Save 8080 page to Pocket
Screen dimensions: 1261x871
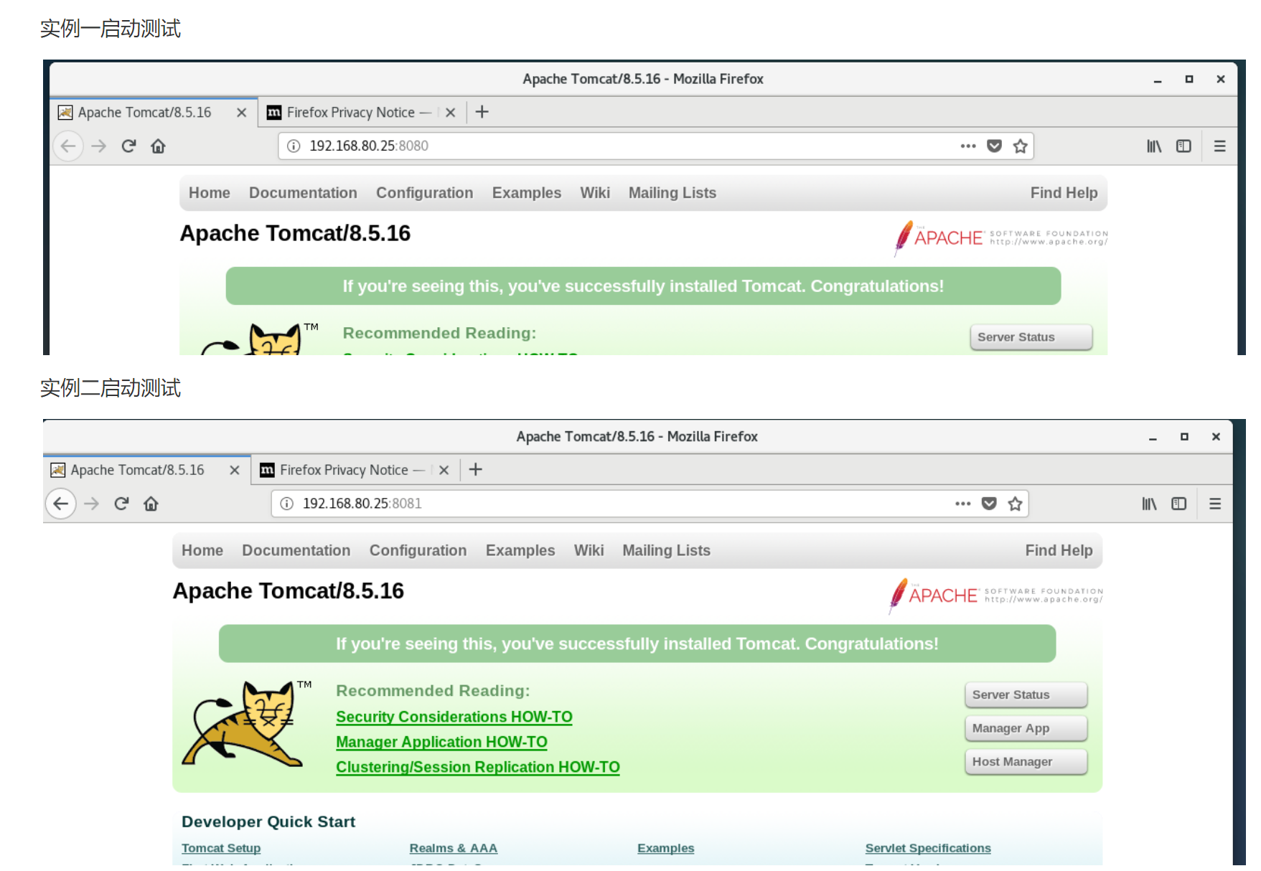point(994,146)
